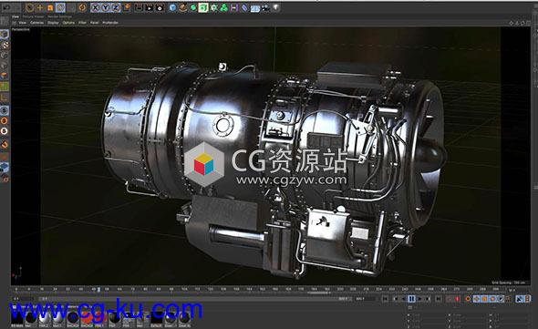Select the Live Selection tool
Image resolution: width=538 pixels, height=329 pixels.
[29, 7]
